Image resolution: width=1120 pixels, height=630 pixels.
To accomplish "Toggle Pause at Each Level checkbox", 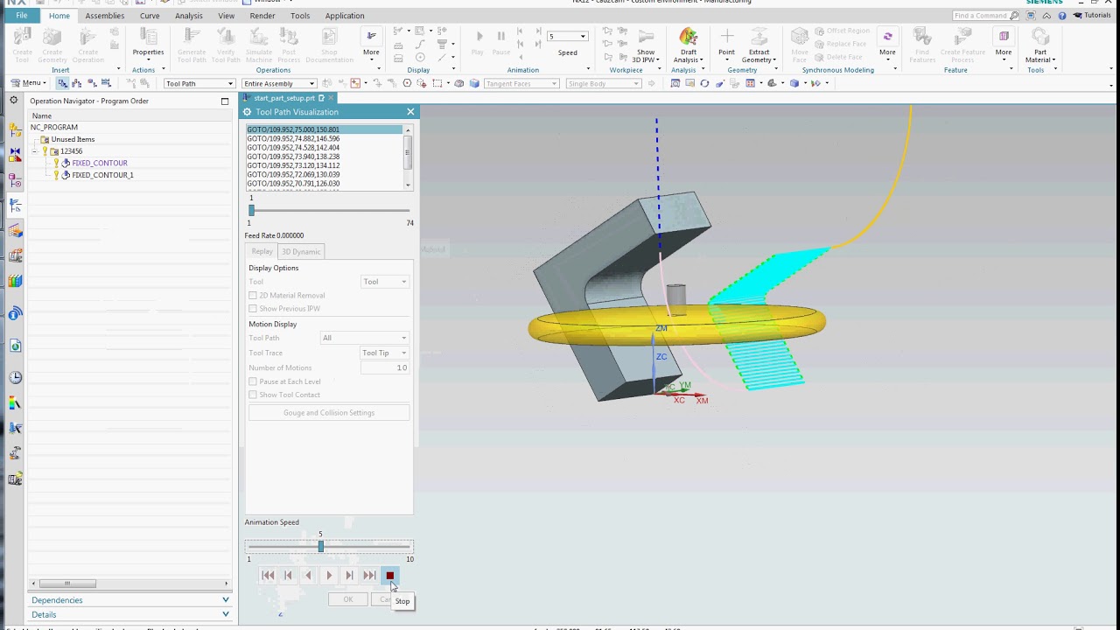I will (x=253, y=381).
